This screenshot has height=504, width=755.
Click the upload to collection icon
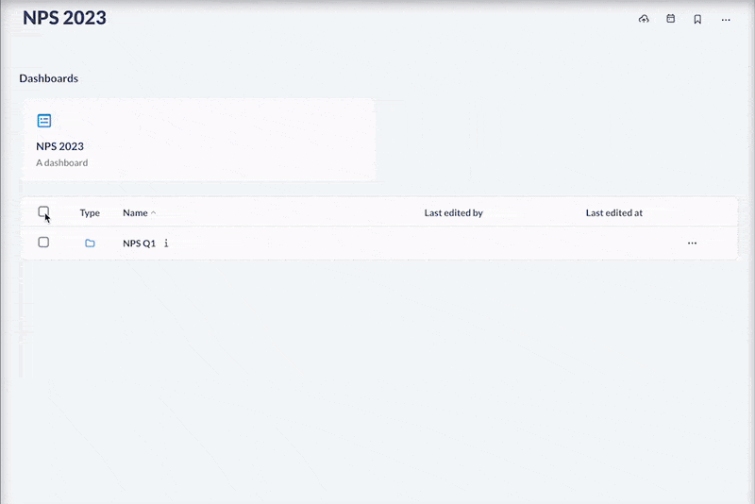click(x=644, y=19)
